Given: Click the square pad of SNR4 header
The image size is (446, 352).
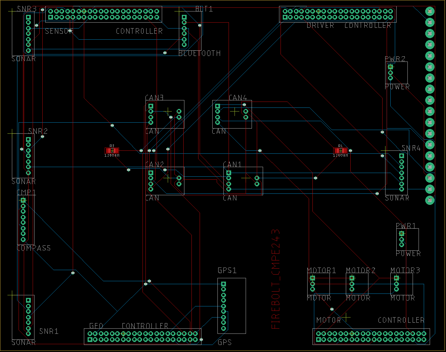Looking at the screenshot, I should [x=401, y=156].
